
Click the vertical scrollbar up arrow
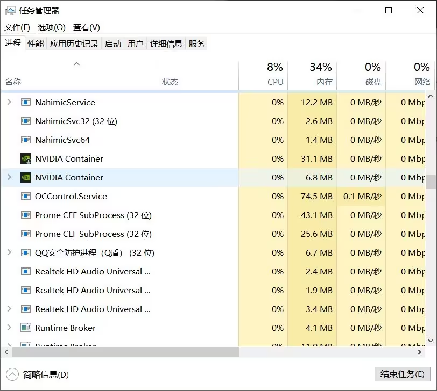tap(431, 96)
